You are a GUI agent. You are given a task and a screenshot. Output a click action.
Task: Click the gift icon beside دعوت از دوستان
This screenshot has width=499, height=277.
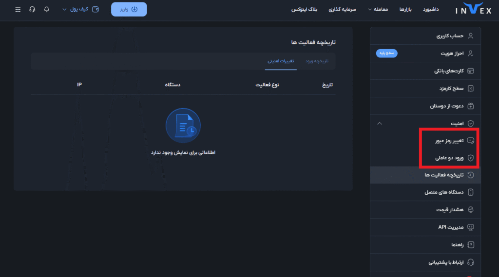471,106
